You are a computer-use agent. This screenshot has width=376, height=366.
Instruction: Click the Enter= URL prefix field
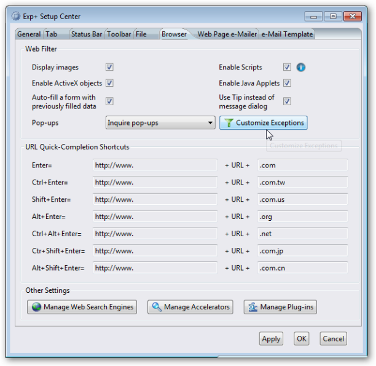coord(155,165)
